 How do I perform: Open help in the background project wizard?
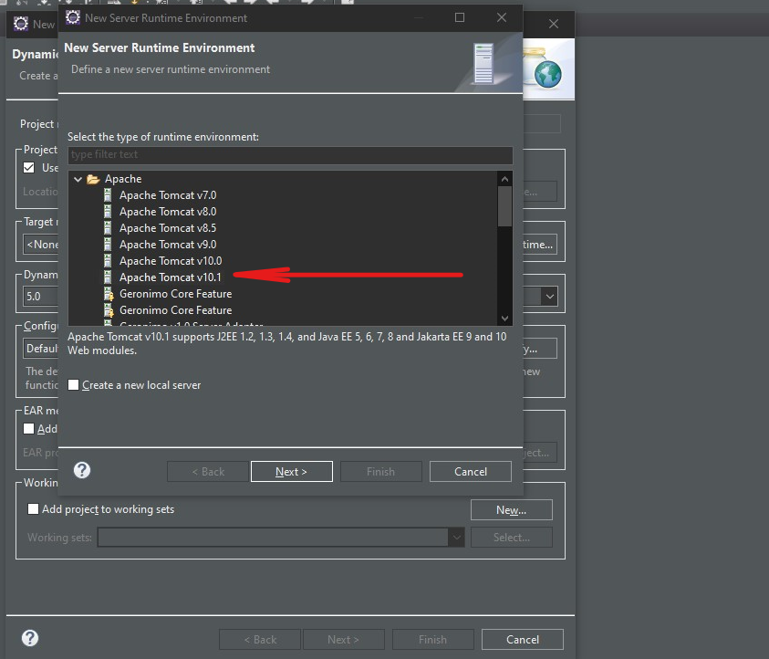click(x=29, y=638)
